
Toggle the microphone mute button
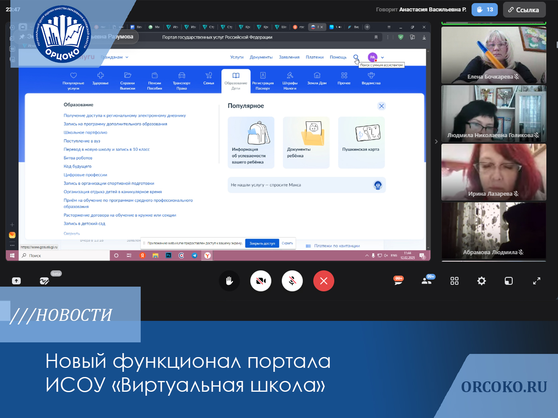[x=292, y=281]
